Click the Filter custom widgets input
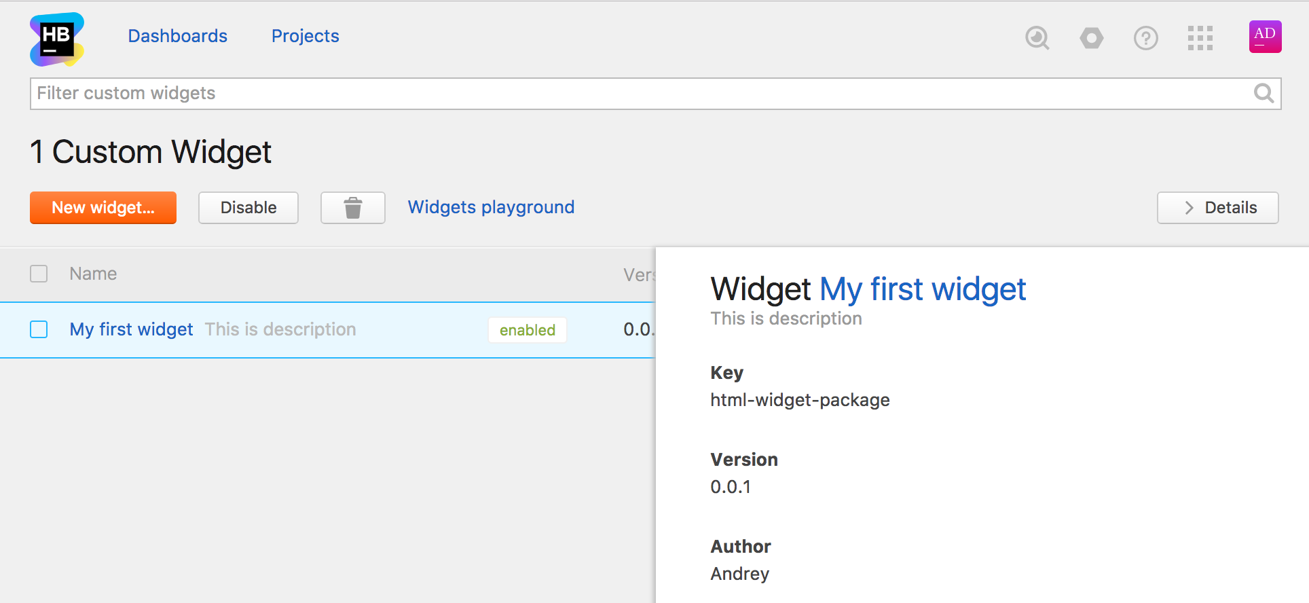1309x603 pixels. point(655,94)
